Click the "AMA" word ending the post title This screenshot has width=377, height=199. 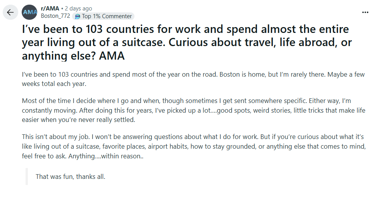point(112,56)
